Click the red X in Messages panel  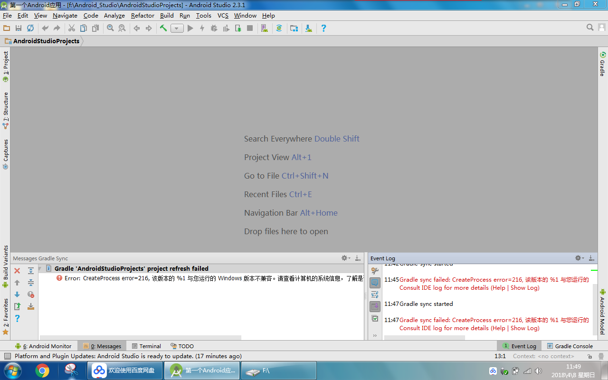coord(17,271)
